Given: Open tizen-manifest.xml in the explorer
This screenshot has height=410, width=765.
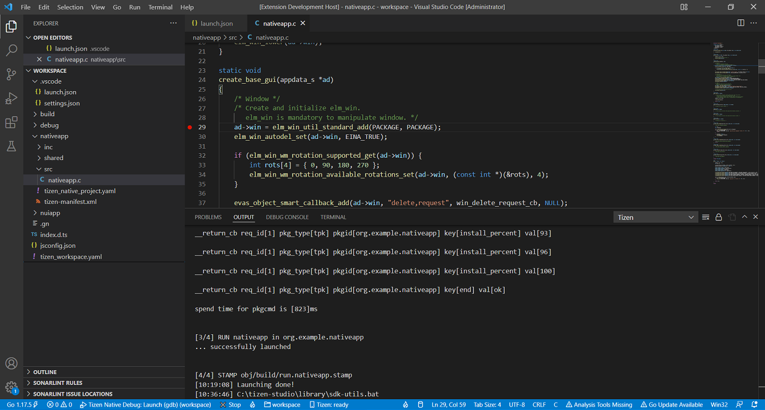Looking at the screenshot, I should click(70, 202).
